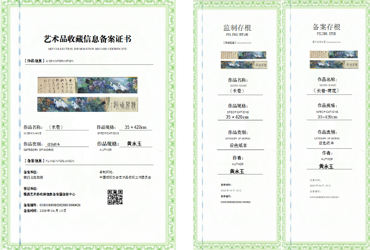Select 35 × 420cm on the 监制存根 stub
The width and height of the screenshot is (370, 250).
point(237,117)
